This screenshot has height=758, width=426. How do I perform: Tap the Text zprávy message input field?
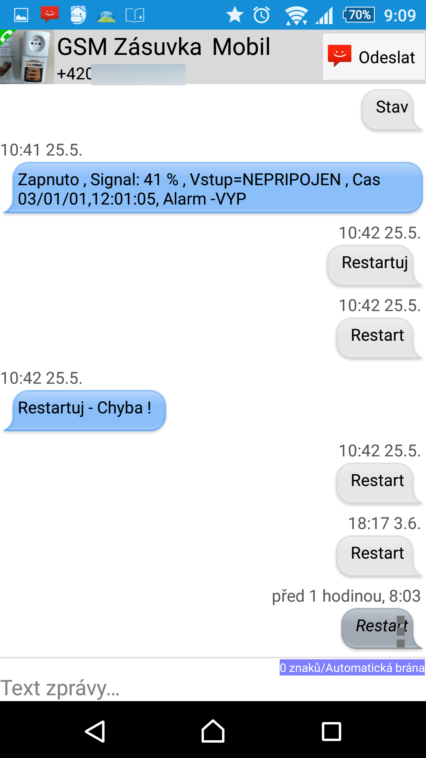pos(213,688)
